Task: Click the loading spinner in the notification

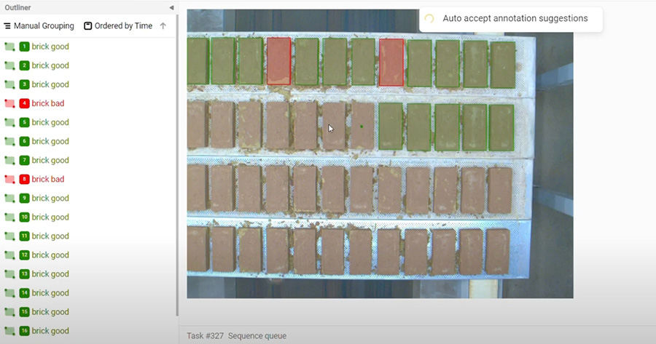Action: pos(429,19)
